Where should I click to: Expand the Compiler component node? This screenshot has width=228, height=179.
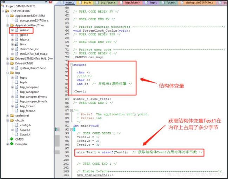(x=8, y=144)
